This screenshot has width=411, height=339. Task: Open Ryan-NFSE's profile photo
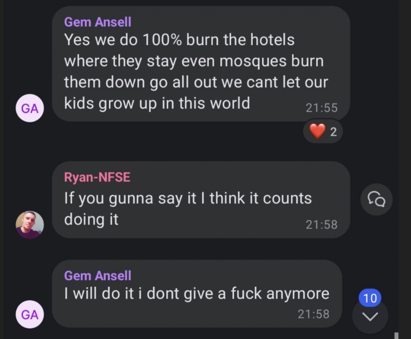30,225
